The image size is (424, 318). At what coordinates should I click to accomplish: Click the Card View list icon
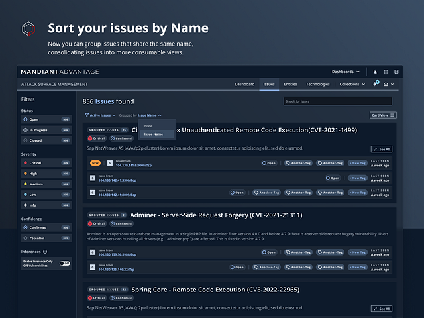392,115
